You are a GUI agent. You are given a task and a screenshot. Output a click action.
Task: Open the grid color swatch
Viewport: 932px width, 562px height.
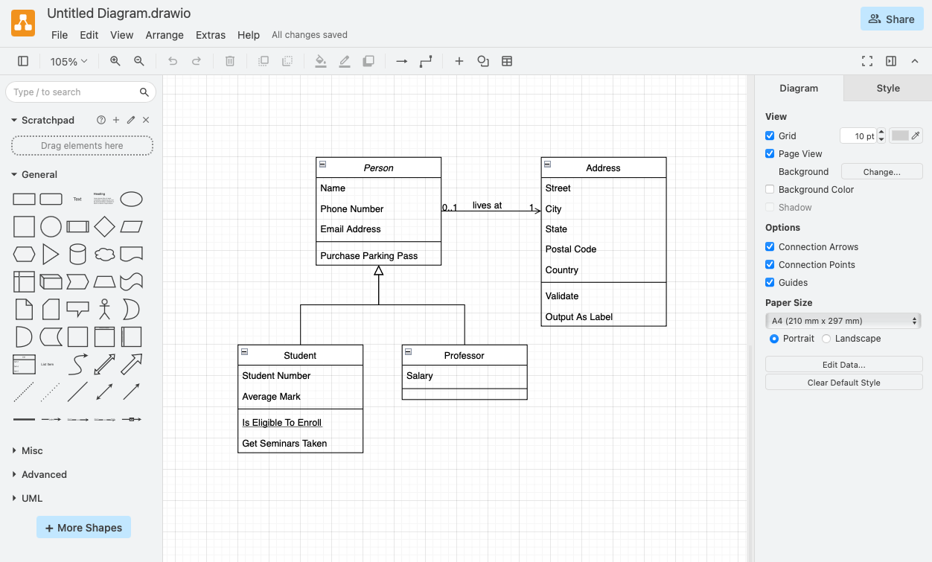point(906,135)
